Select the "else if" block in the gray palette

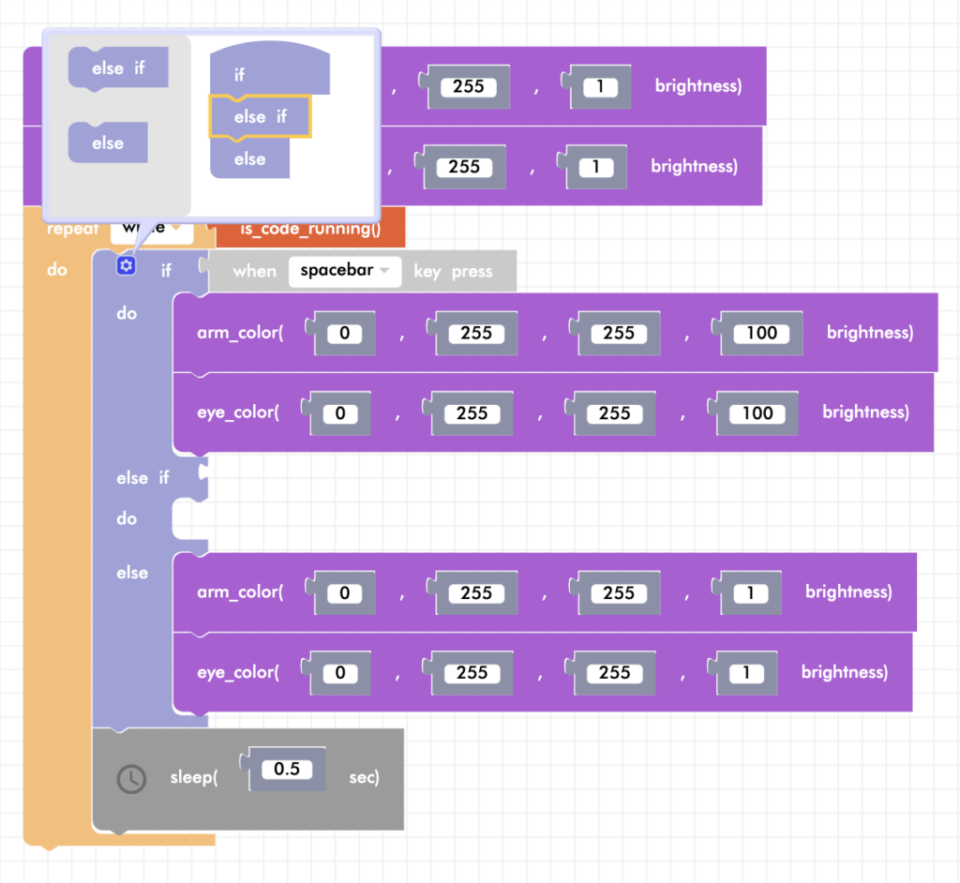click(118, 68)
